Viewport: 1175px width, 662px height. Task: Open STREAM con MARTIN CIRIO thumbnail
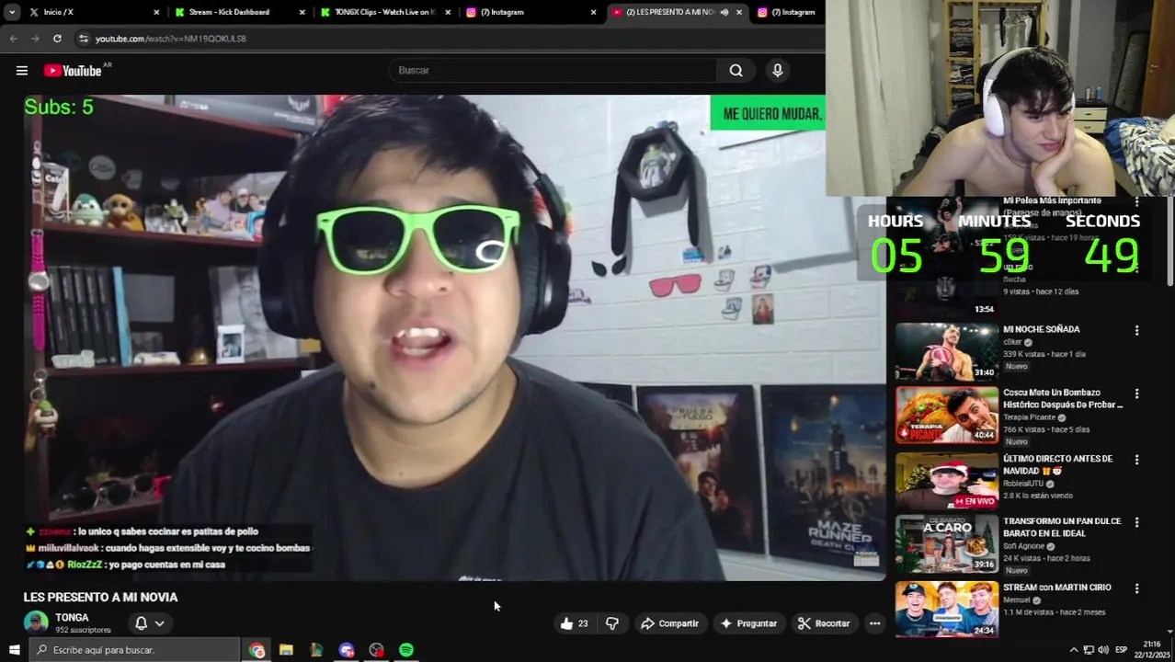click(x=946, y=609)
